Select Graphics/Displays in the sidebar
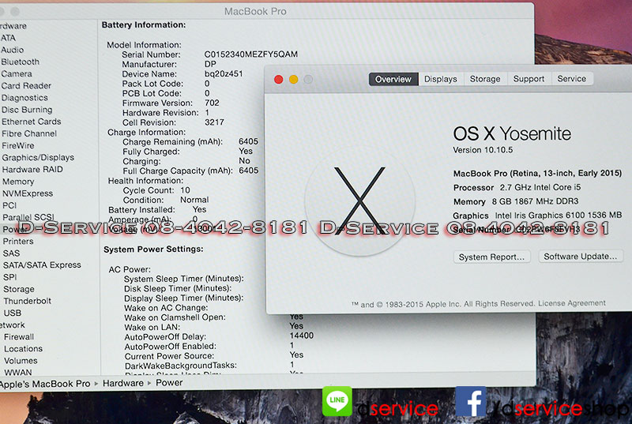The height and width of the screenshot is (424, 632). point(38,157)
